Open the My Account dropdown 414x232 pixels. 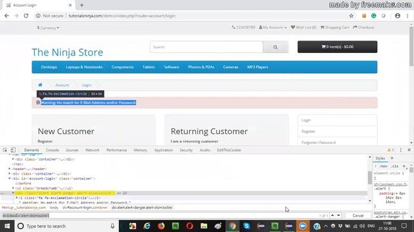[x=272, y=27]
